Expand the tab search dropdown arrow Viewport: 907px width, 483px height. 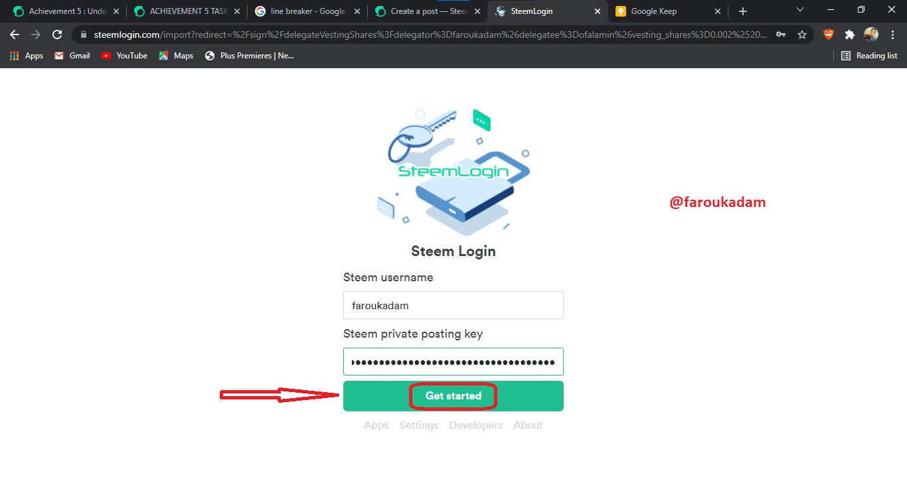[799, 10]
